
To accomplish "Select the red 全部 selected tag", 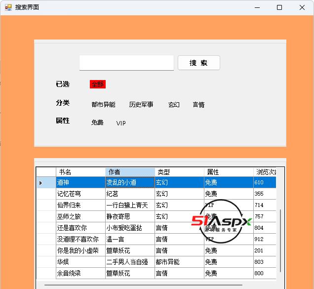I will 98,84.
